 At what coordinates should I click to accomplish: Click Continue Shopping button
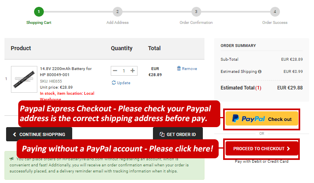(39, 134)
